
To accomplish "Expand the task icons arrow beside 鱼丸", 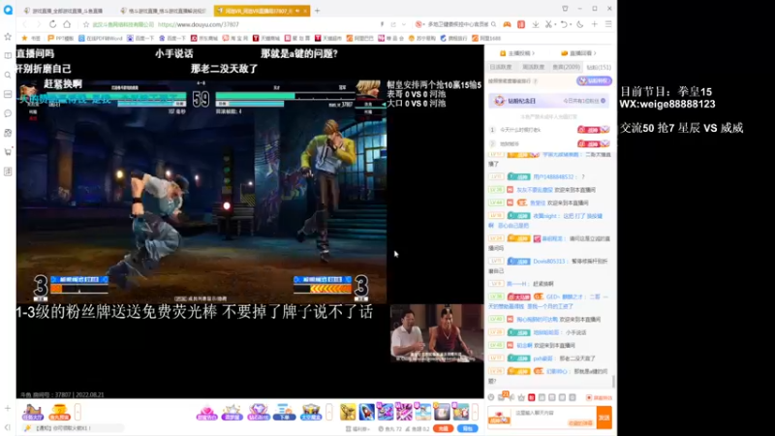I will [x=77, y=412].
